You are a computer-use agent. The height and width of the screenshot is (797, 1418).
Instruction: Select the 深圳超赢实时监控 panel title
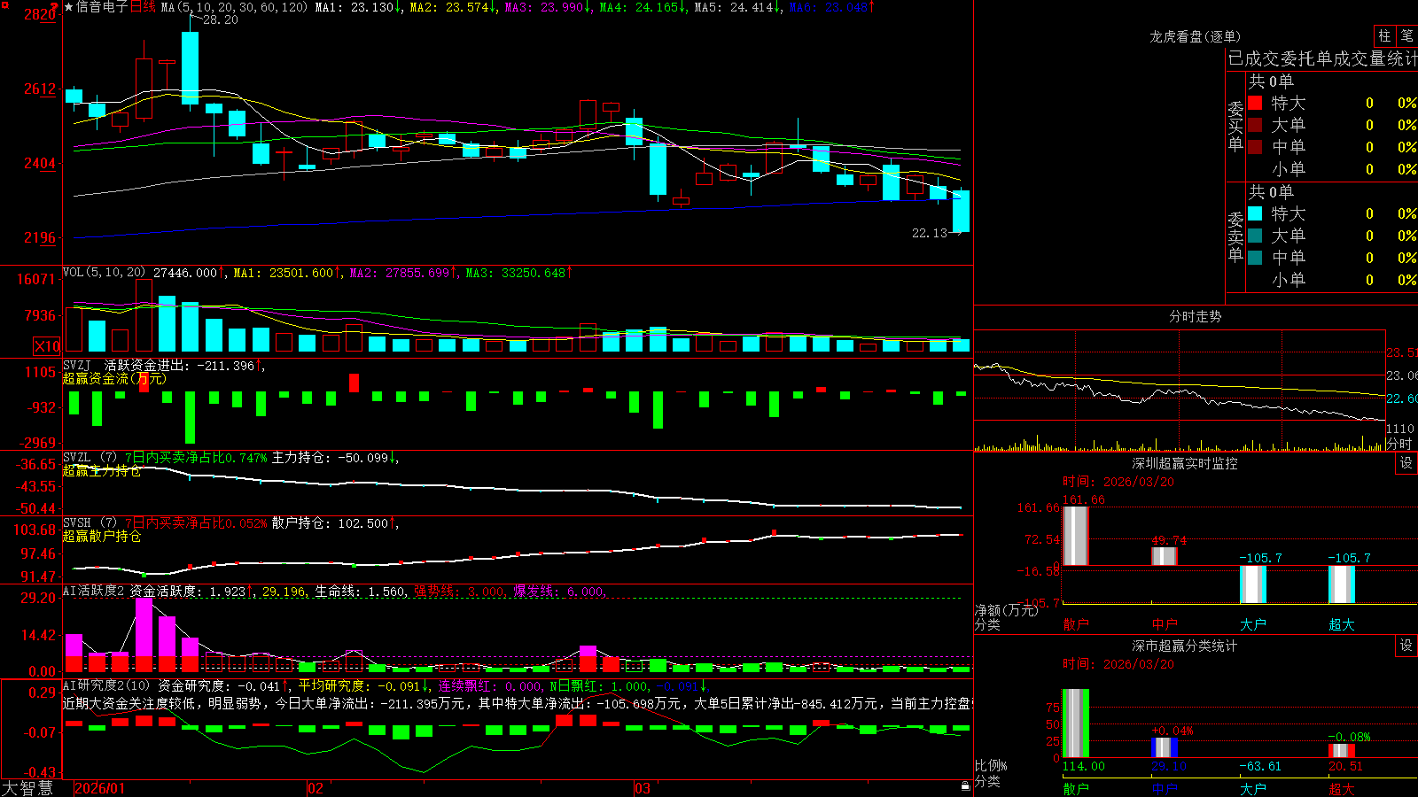click(1184, 463)
